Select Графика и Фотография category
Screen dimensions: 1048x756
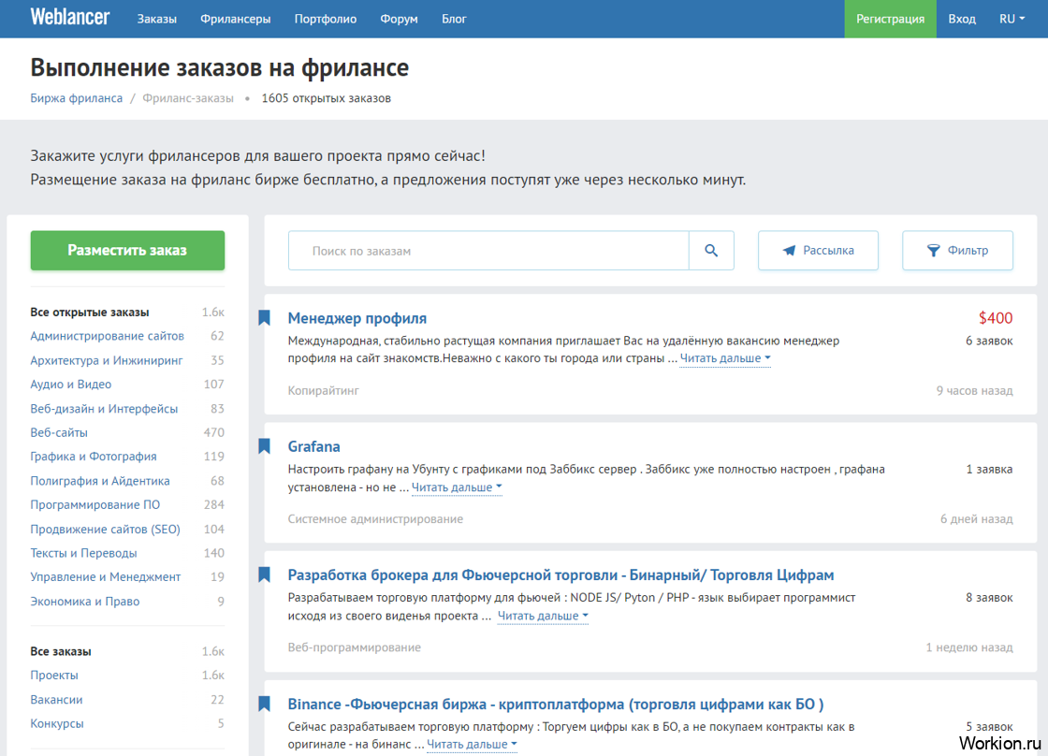point(94,457)
